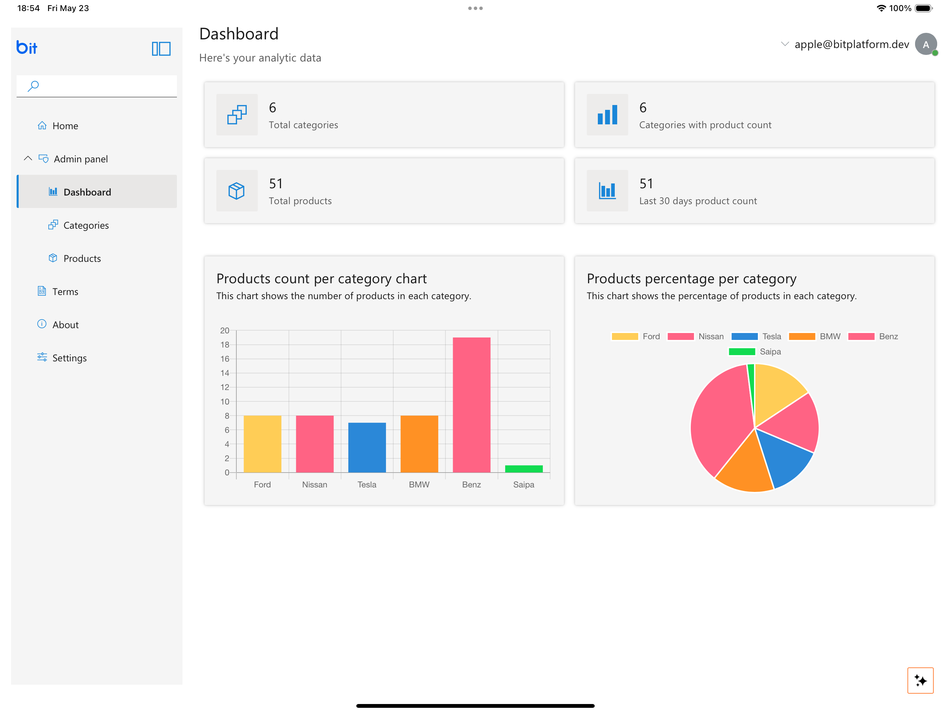This screenshot has width=951, height=713.
Task: Click the Nissan bar in bar chart
Action: coord(315,444)
